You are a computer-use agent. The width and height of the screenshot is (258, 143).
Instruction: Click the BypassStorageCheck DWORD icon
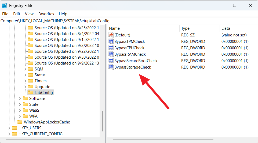(x=111, y=67)
